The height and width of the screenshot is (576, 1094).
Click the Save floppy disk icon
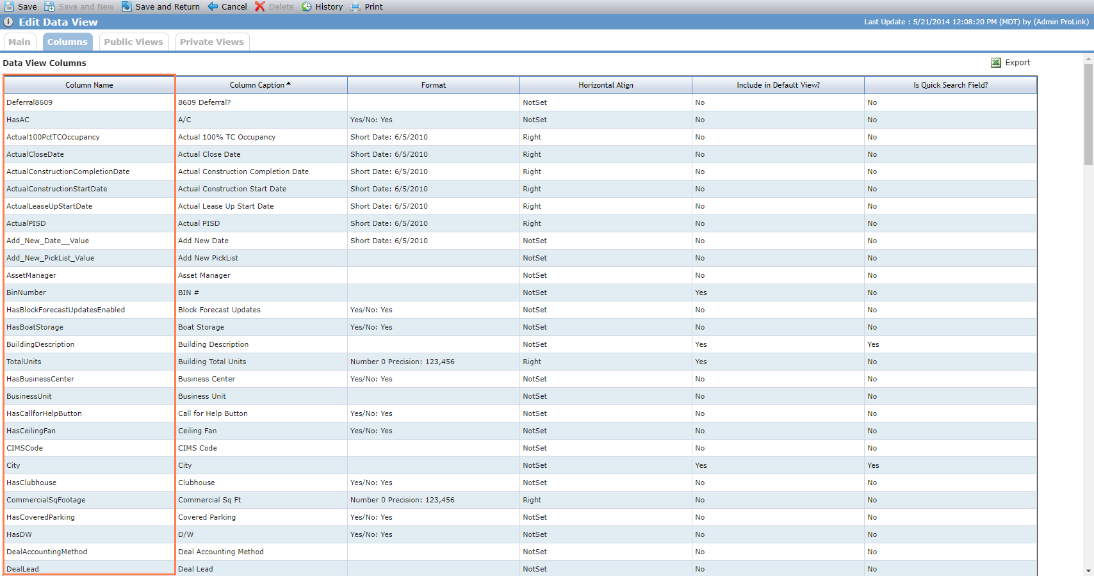[9, 6]
